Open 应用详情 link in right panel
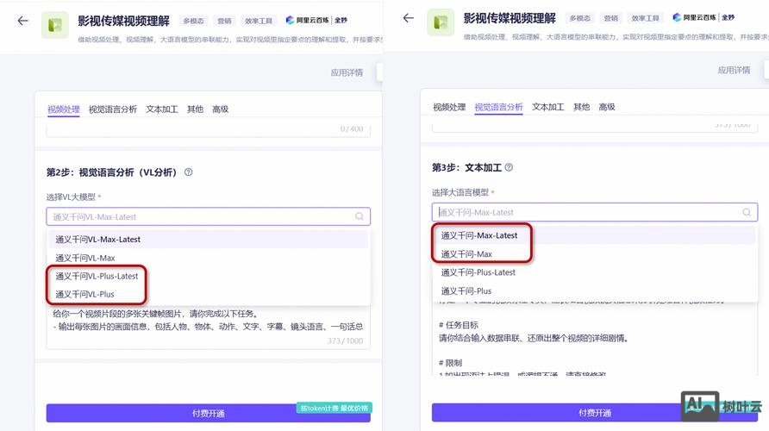This screenshot has width=769, height=431. [734, 70]
